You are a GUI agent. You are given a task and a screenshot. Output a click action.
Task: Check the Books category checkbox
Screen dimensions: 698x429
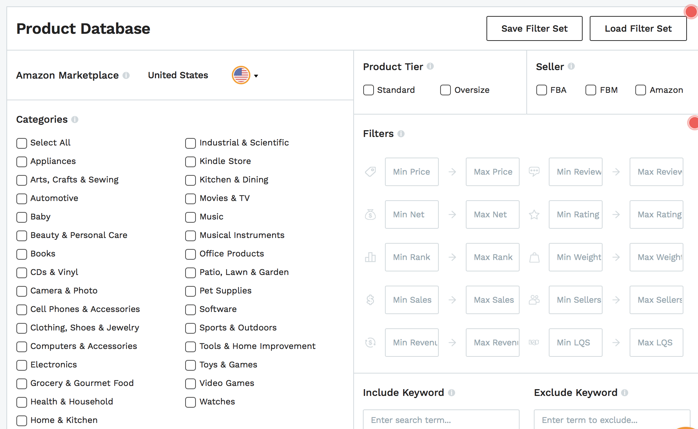click(22, 254)
